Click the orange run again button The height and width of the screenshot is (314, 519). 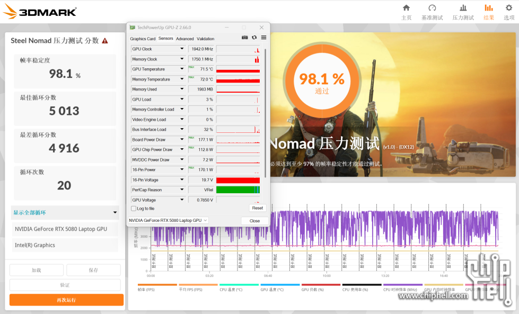coord(66,300)
